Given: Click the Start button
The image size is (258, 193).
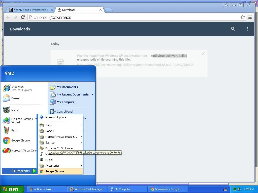Looking at the screenshot, I should point(12,189).
